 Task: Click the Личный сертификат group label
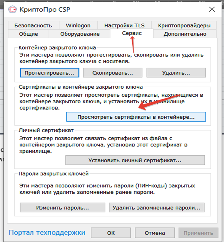pyautogui.click(x=46, y=130)
